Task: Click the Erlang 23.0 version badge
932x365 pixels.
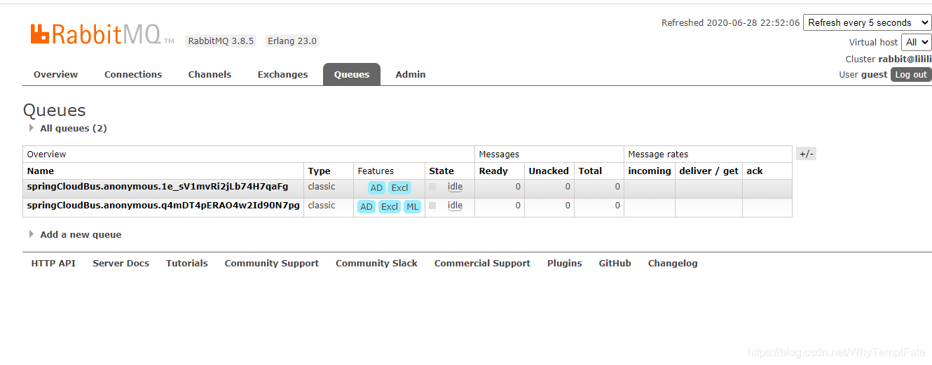Action: pyautogui.click(x=292, y=41)
